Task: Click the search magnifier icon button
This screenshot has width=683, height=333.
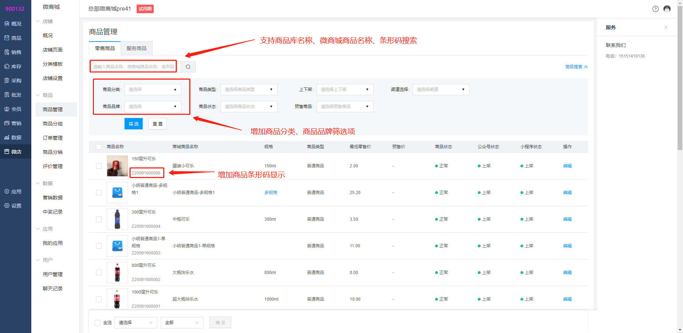Action: [x=188, y=67]
